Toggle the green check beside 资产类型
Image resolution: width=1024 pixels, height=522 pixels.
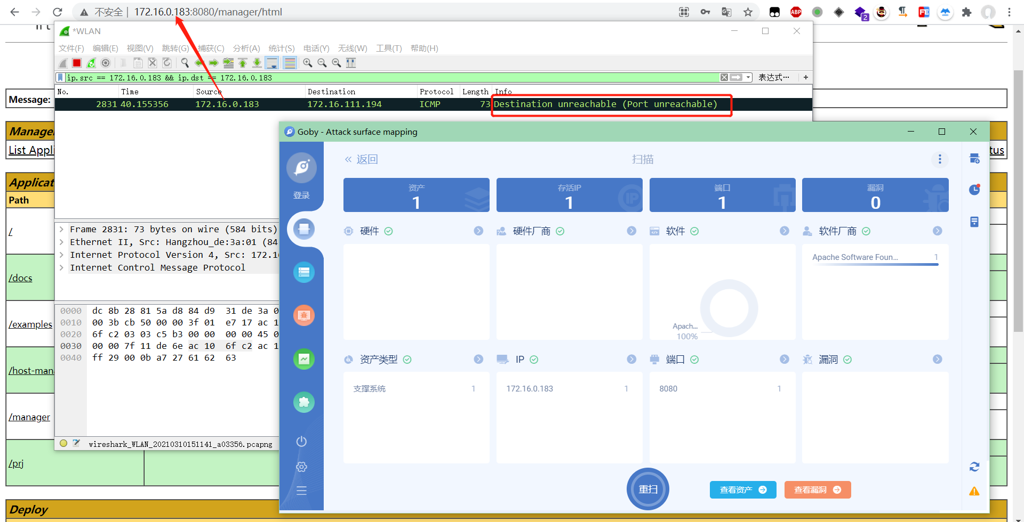(407, 360)
